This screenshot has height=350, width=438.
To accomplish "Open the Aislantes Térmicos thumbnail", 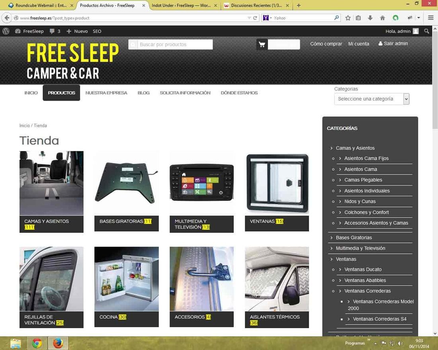I will (277, 279).
